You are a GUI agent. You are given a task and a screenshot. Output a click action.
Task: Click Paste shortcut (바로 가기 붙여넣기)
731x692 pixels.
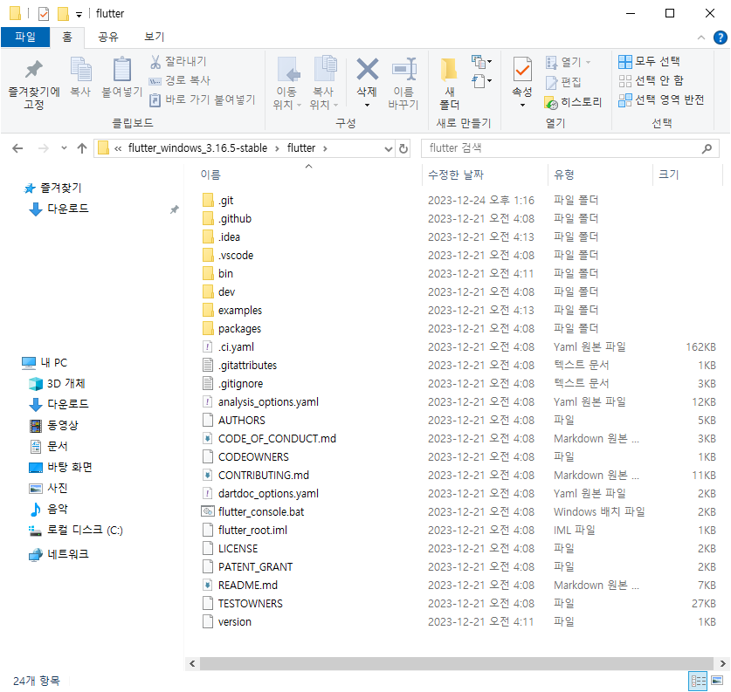click(203, 99)
